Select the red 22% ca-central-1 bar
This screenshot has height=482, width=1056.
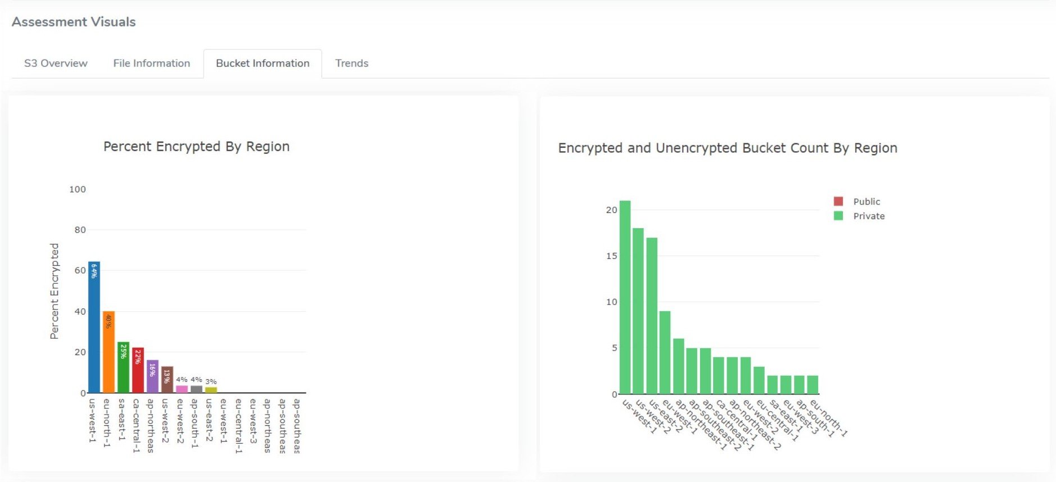(x=138, y=370)
